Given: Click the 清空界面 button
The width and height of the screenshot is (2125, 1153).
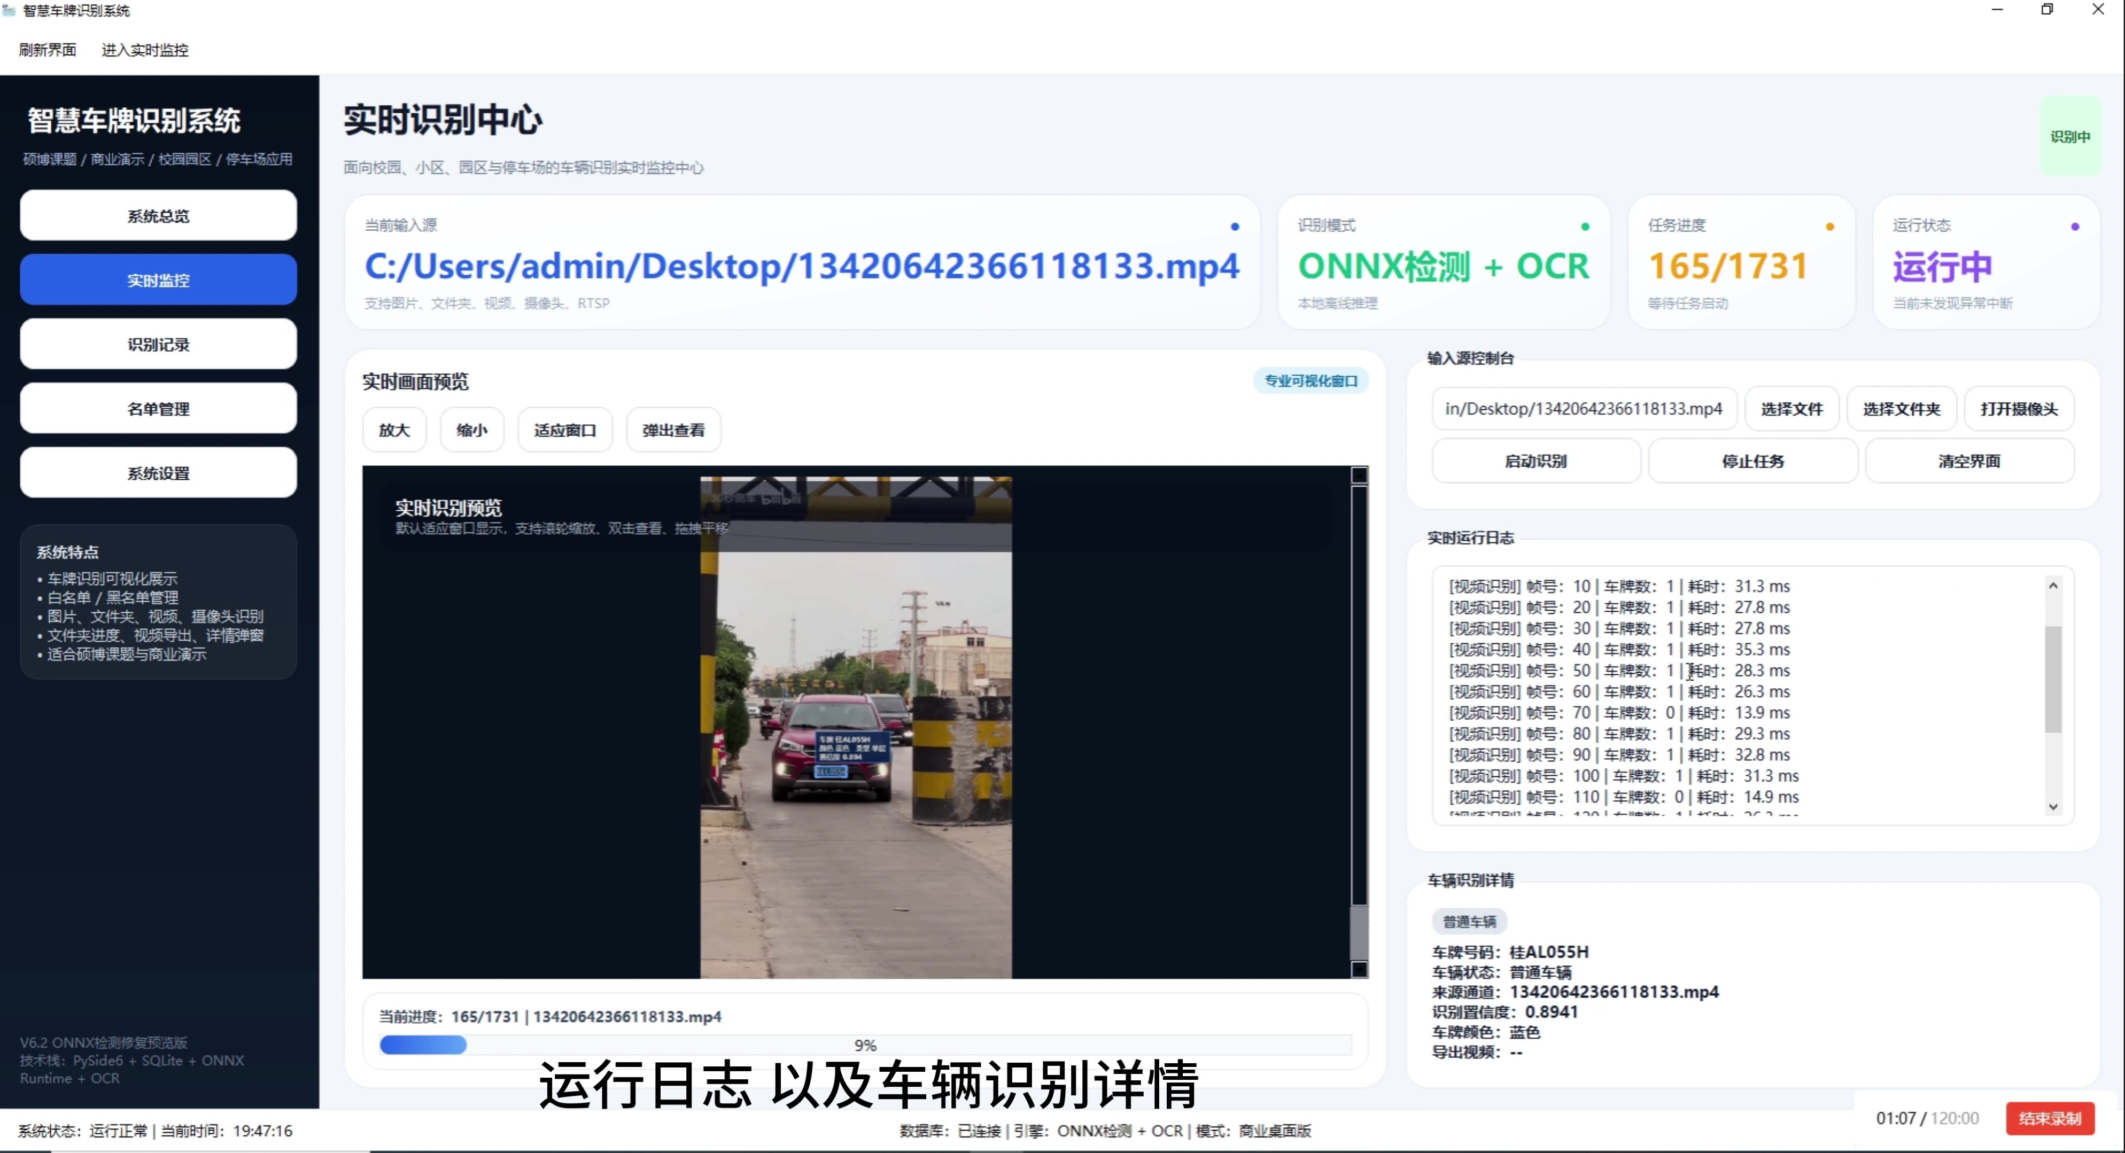Looking at the screenshot, I should point(1970,461).
